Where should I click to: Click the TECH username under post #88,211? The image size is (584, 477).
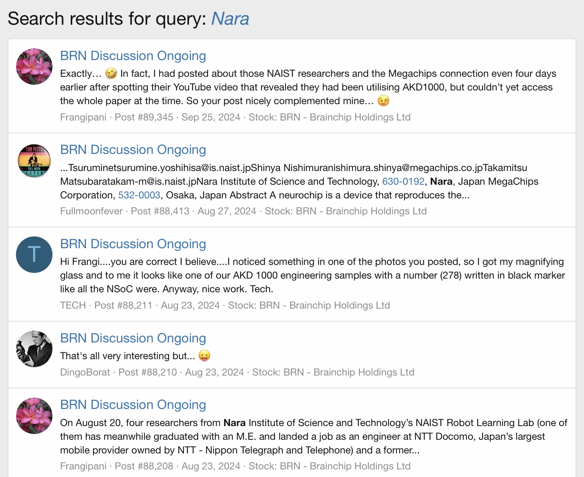pyautogui.click(x=73, y=305)
